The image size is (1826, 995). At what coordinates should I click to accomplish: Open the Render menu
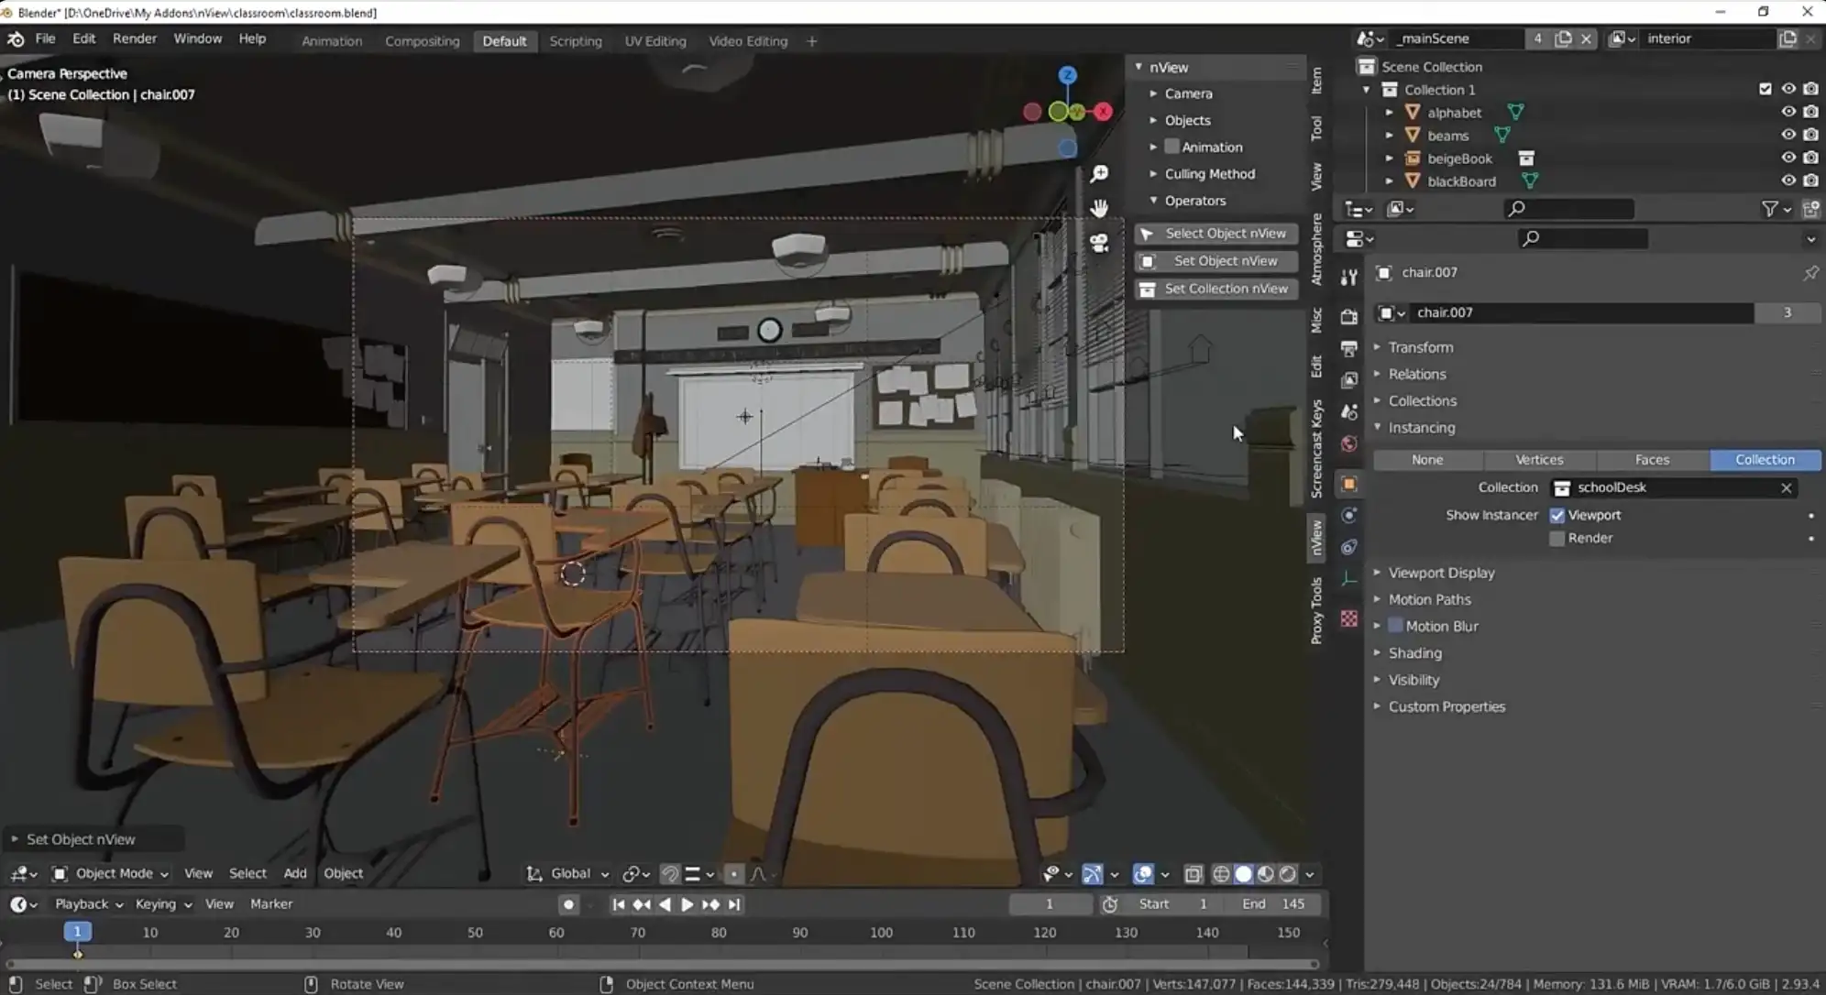tap(135, 38)
